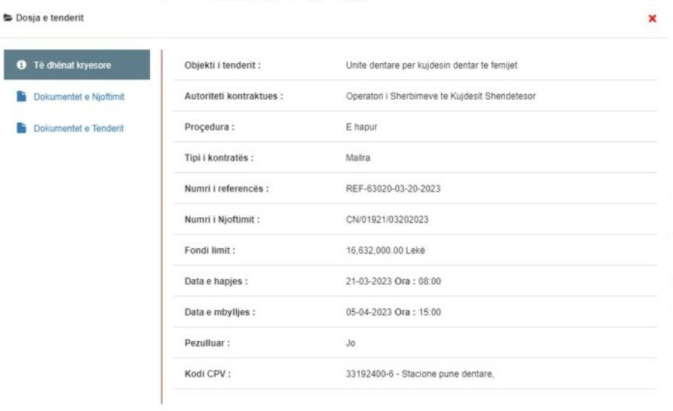Viewport: 673px width, 411px height.
Task: Switch to the Dokumentet e Tenderit tab
Action: point(78,128)
